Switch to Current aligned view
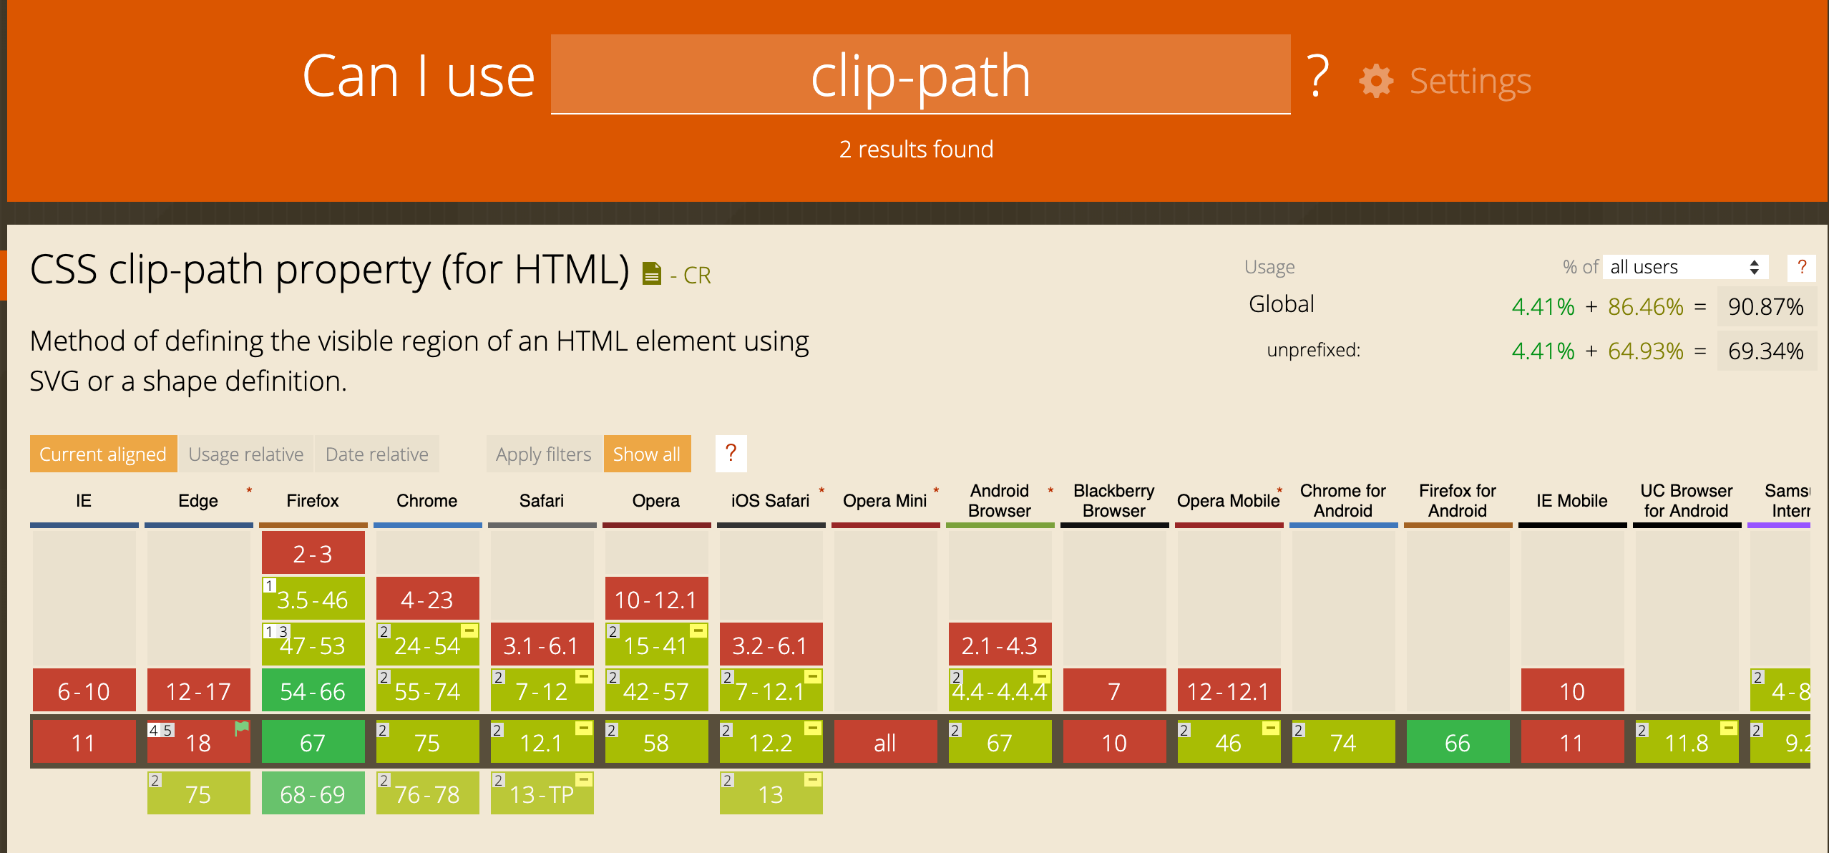The height and width of the screenshot is (853, 1829). (x=103, y=454)
